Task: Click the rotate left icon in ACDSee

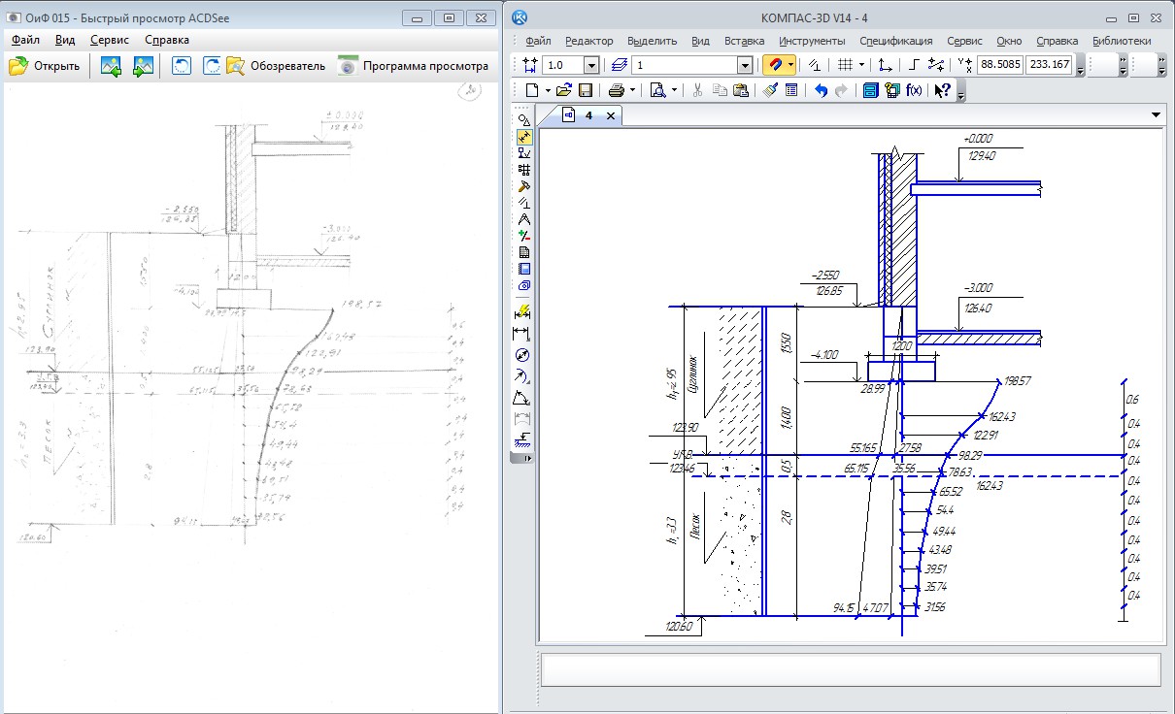Action: coord(182,66)
